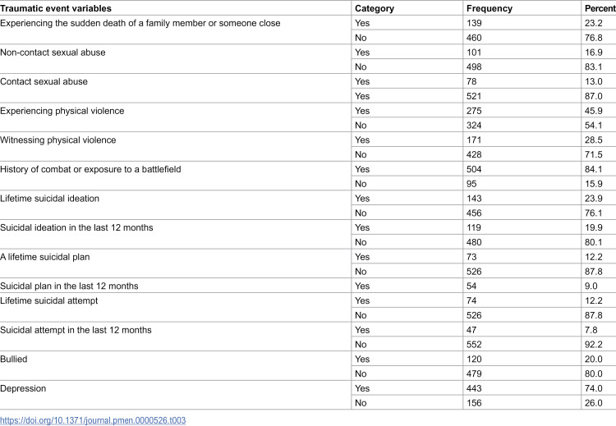This screenshot has width=616, height=426.
Task: Click the Contact sexual abuse row label
Action: point(44,81)
